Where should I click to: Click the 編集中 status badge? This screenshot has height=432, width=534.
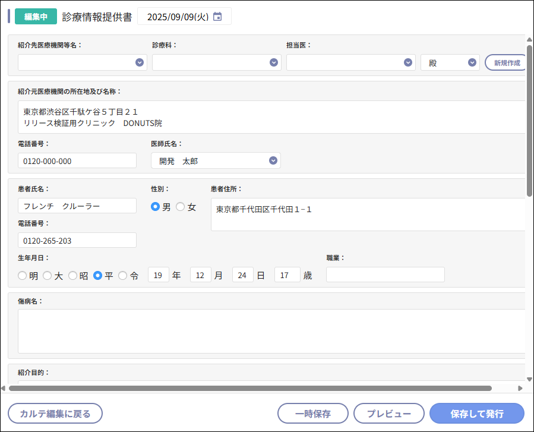click(x=36, y=17)
